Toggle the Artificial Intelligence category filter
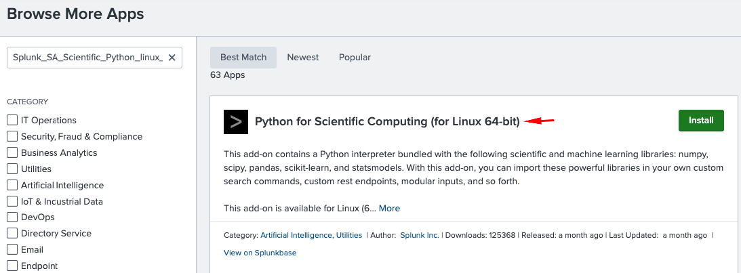This screenshot has width=741, height=273. (x=12, y=186)
